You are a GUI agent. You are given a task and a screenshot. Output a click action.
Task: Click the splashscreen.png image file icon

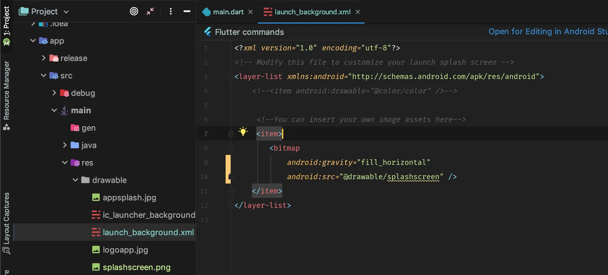coord(96,267)
